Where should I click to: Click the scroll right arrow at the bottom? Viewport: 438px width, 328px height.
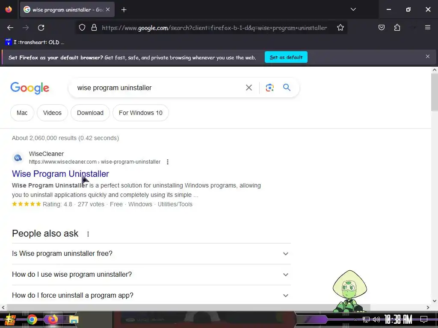pos(428,307)
